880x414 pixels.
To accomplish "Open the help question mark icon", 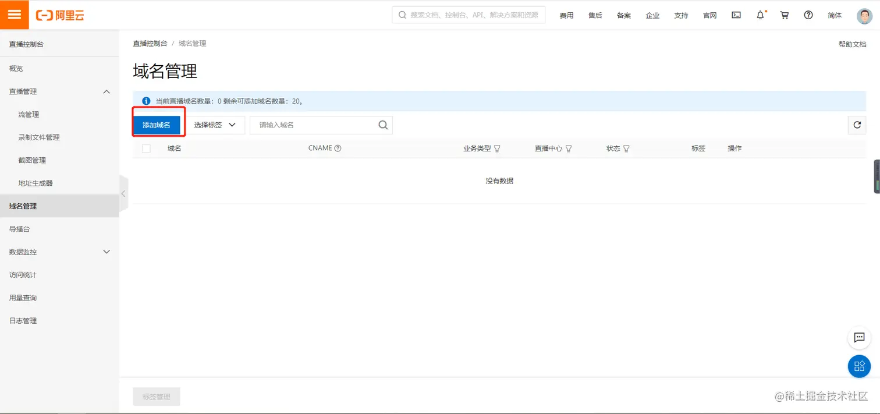I will tap(808, 15).
